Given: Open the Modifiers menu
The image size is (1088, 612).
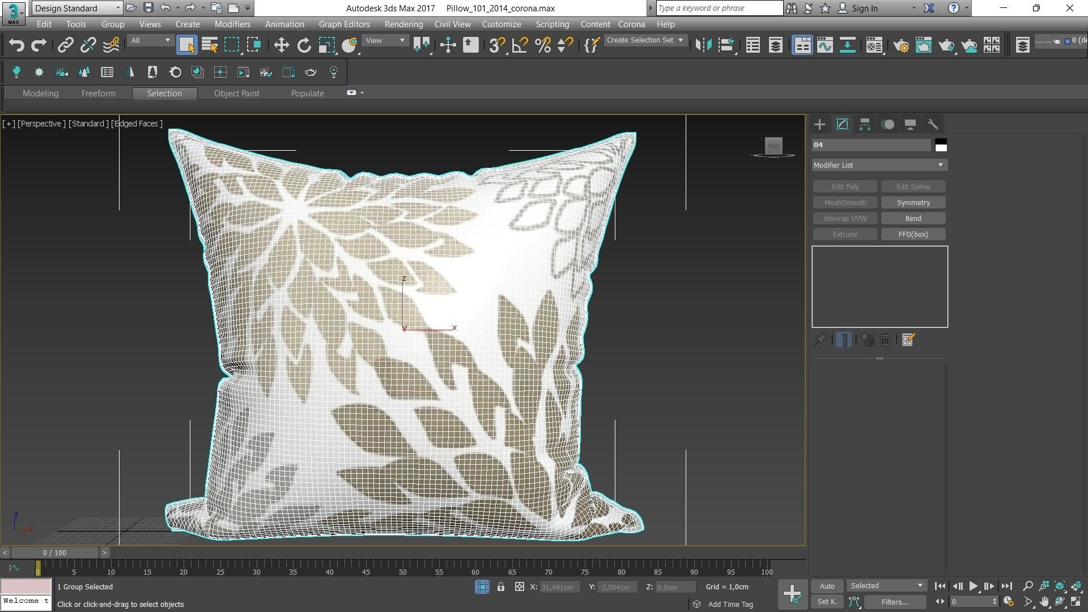Looking at the screenshot, I should (232, 24).
